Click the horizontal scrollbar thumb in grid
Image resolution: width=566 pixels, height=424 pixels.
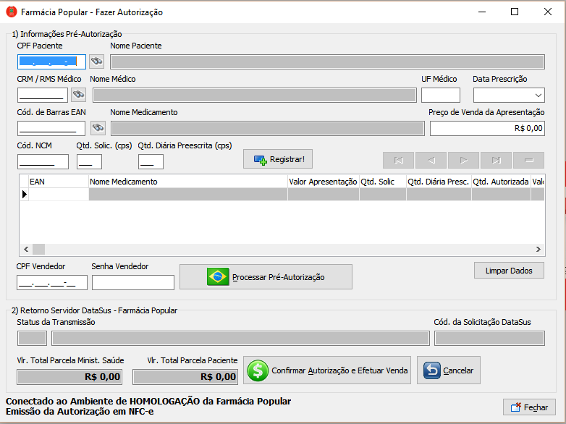[x=38, y=249]
